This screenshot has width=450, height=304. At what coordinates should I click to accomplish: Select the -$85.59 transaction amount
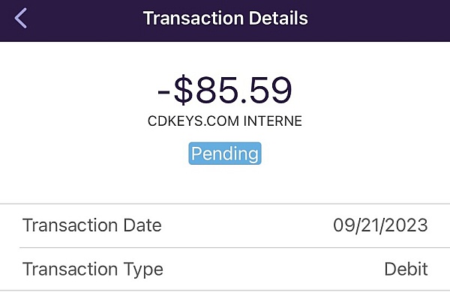click(225, 91)
